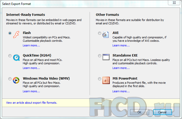Confirm selection with the OK button

[x=139, y=112]
